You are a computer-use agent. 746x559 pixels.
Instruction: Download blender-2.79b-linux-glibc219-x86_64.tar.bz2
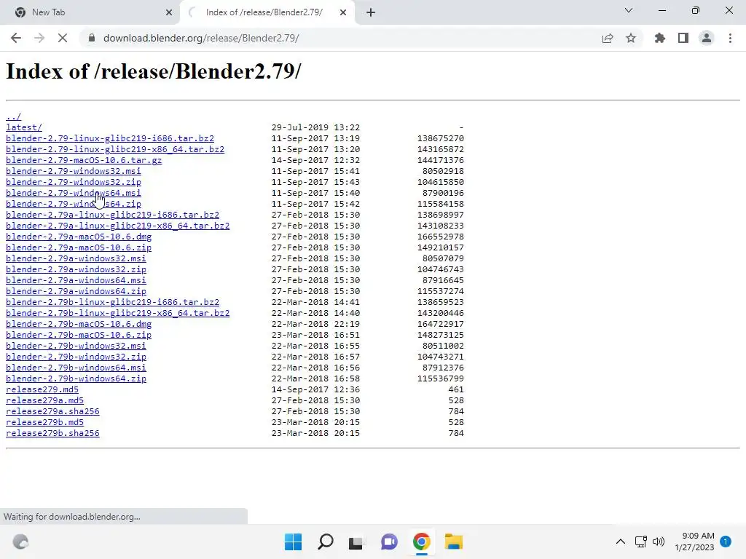pyautogui.click(x=118, y=313)
